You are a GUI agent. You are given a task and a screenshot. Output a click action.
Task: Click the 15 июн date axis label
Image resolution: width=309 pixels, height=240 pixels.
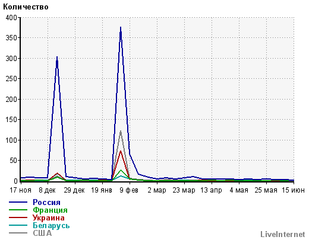click(x=293, y=190)
